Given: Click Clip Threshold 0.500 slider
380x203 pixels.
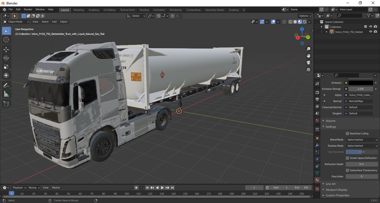Looking at the screenshot, I should tap(362, 152).
